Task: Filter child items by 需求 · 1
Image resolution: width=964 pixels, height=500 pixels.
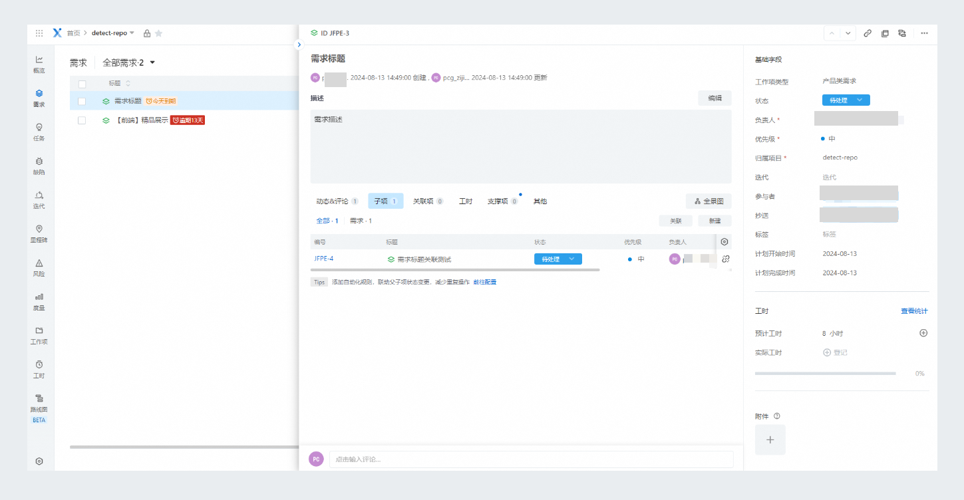Action: (361, 221)
